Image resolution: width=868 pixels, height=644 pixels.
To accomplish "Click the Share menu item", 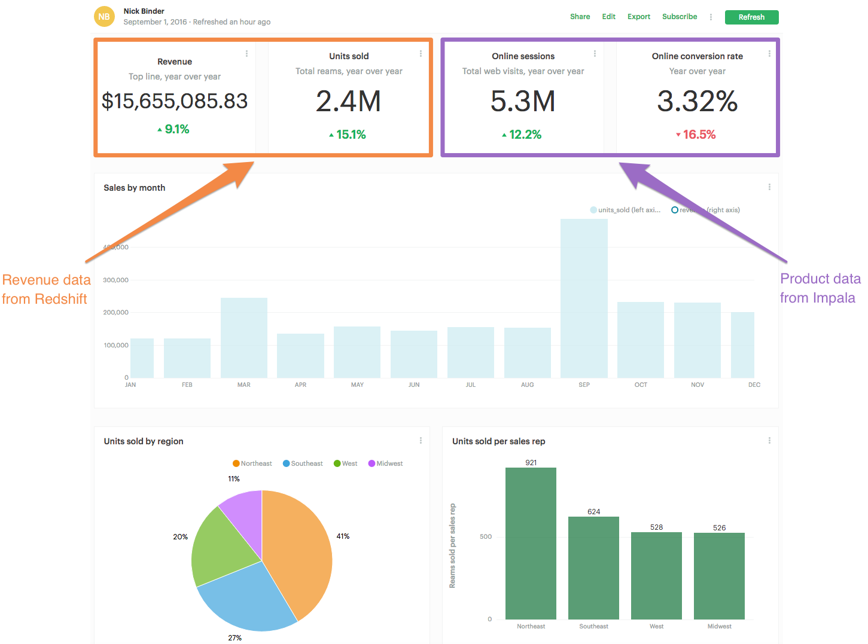I will coord(580,17).
